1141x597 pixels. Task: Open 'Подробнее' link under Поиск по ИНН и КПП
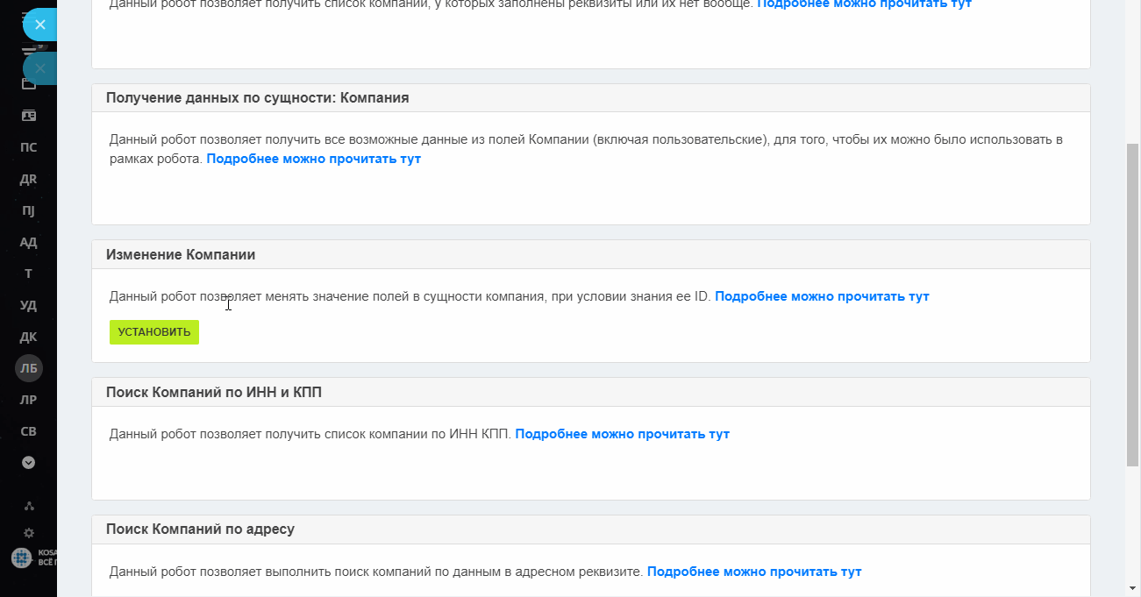click(622, 434)
